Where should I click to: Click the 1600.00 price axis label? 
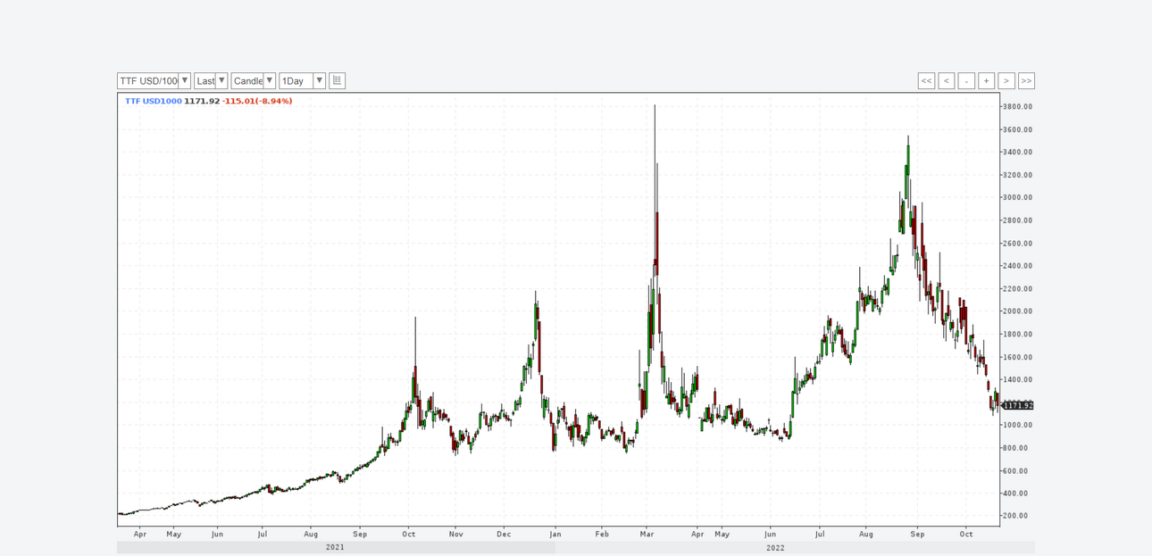click(x=1017, y=357)
